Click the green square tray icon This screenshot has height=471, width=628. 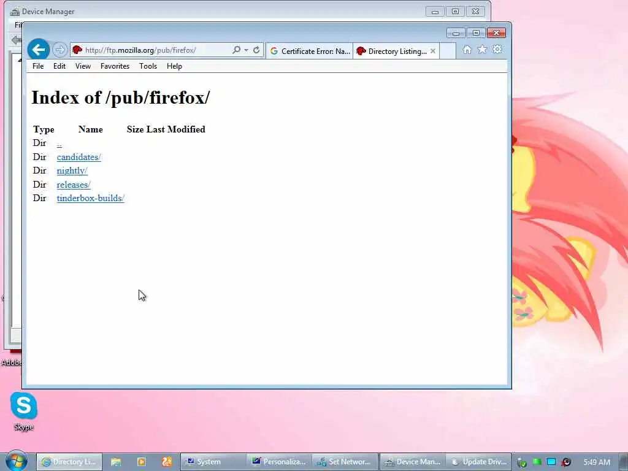click(537, 462)
